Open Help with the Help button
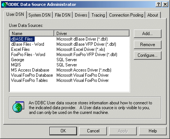This screenshot has width=170, height=139. pyautogui.click(x=153, y=131)
